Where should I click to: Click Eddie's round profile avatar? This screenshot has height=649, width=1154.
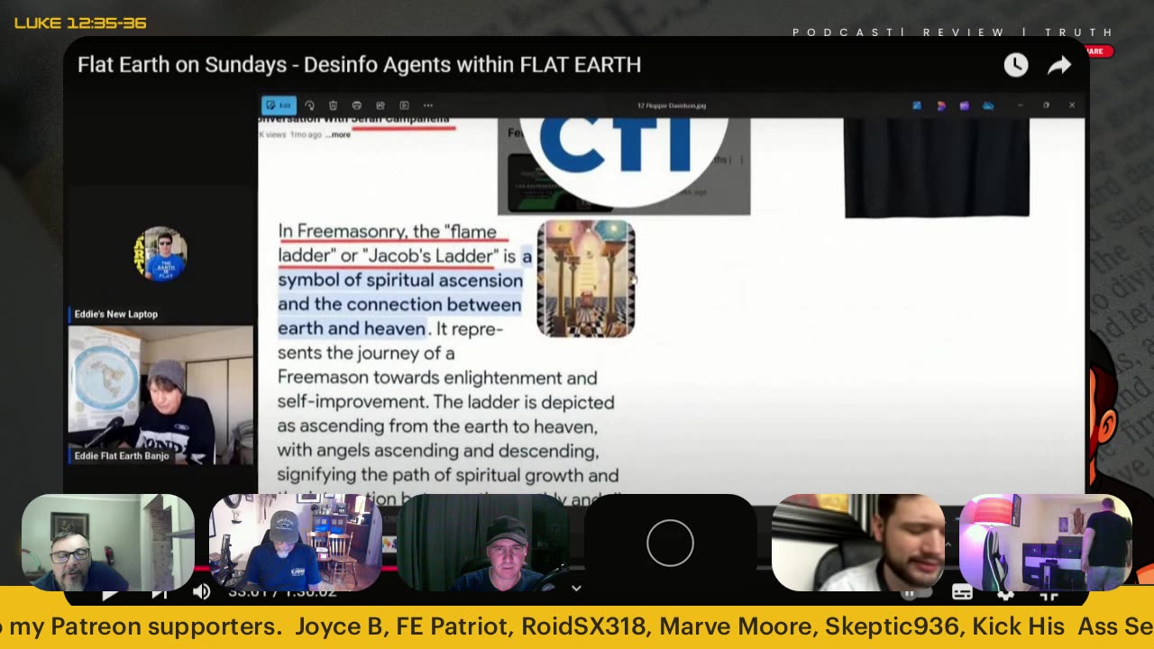pos(160,254)
